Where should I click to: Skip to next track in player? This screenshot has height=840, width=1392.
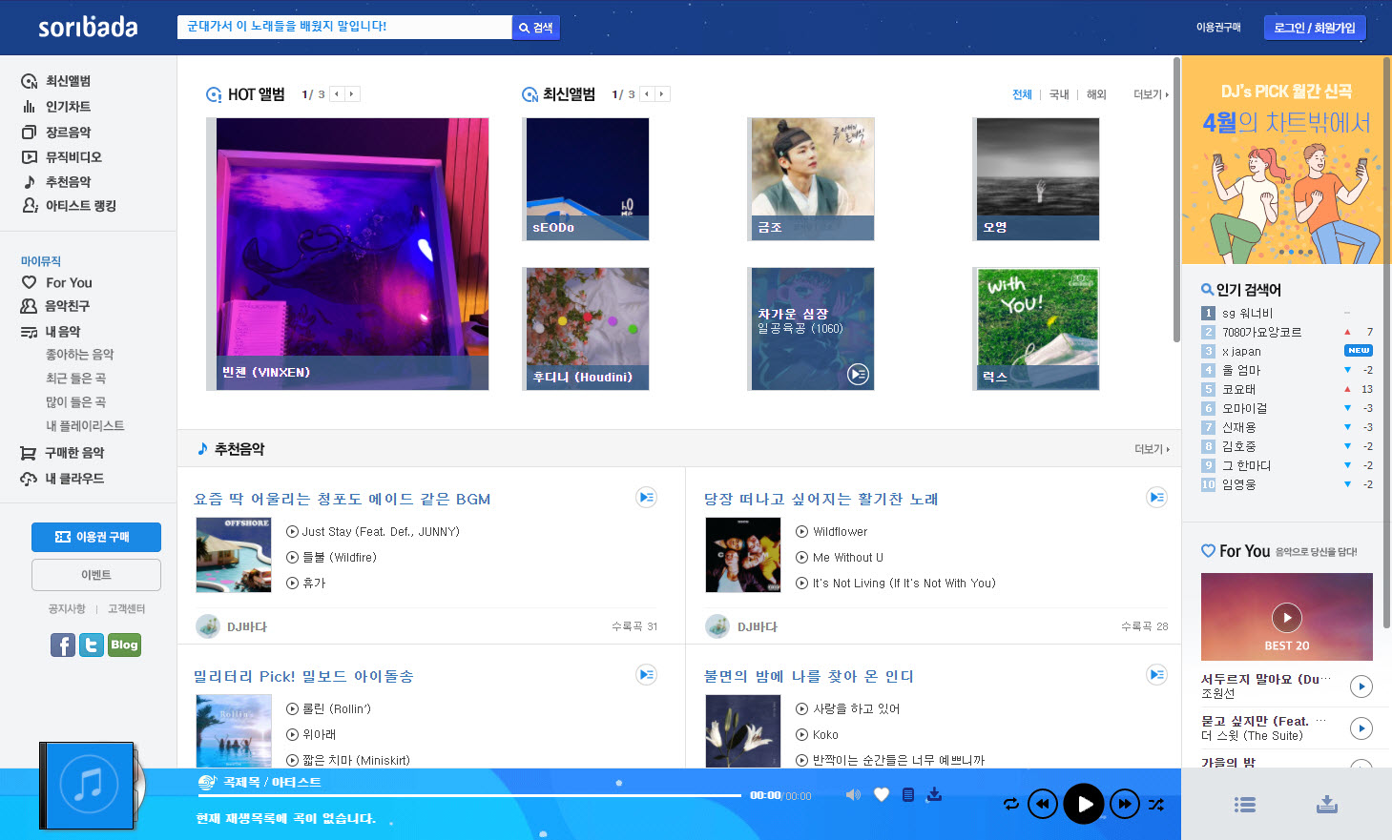coord(1125,804)
